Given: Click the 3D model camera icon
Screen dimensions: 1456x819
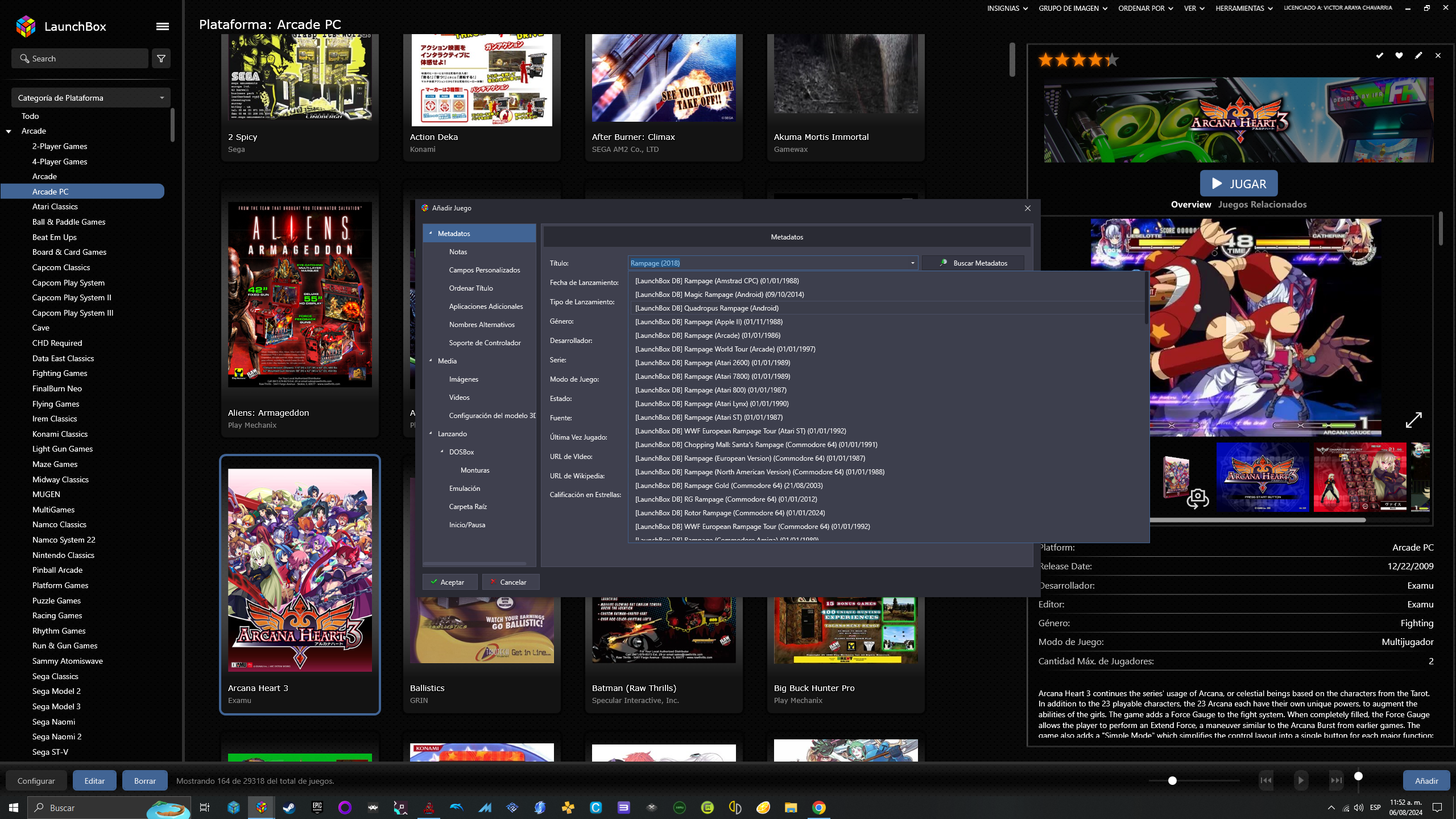Looking at the screenshot, I should point(1197,499).
